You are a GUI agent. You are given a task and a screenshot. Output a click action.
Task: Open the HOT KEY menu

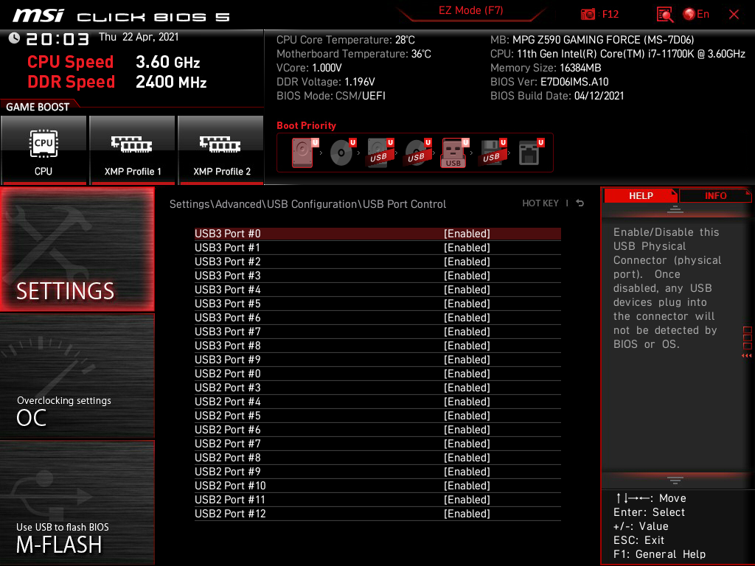point(540,203)
